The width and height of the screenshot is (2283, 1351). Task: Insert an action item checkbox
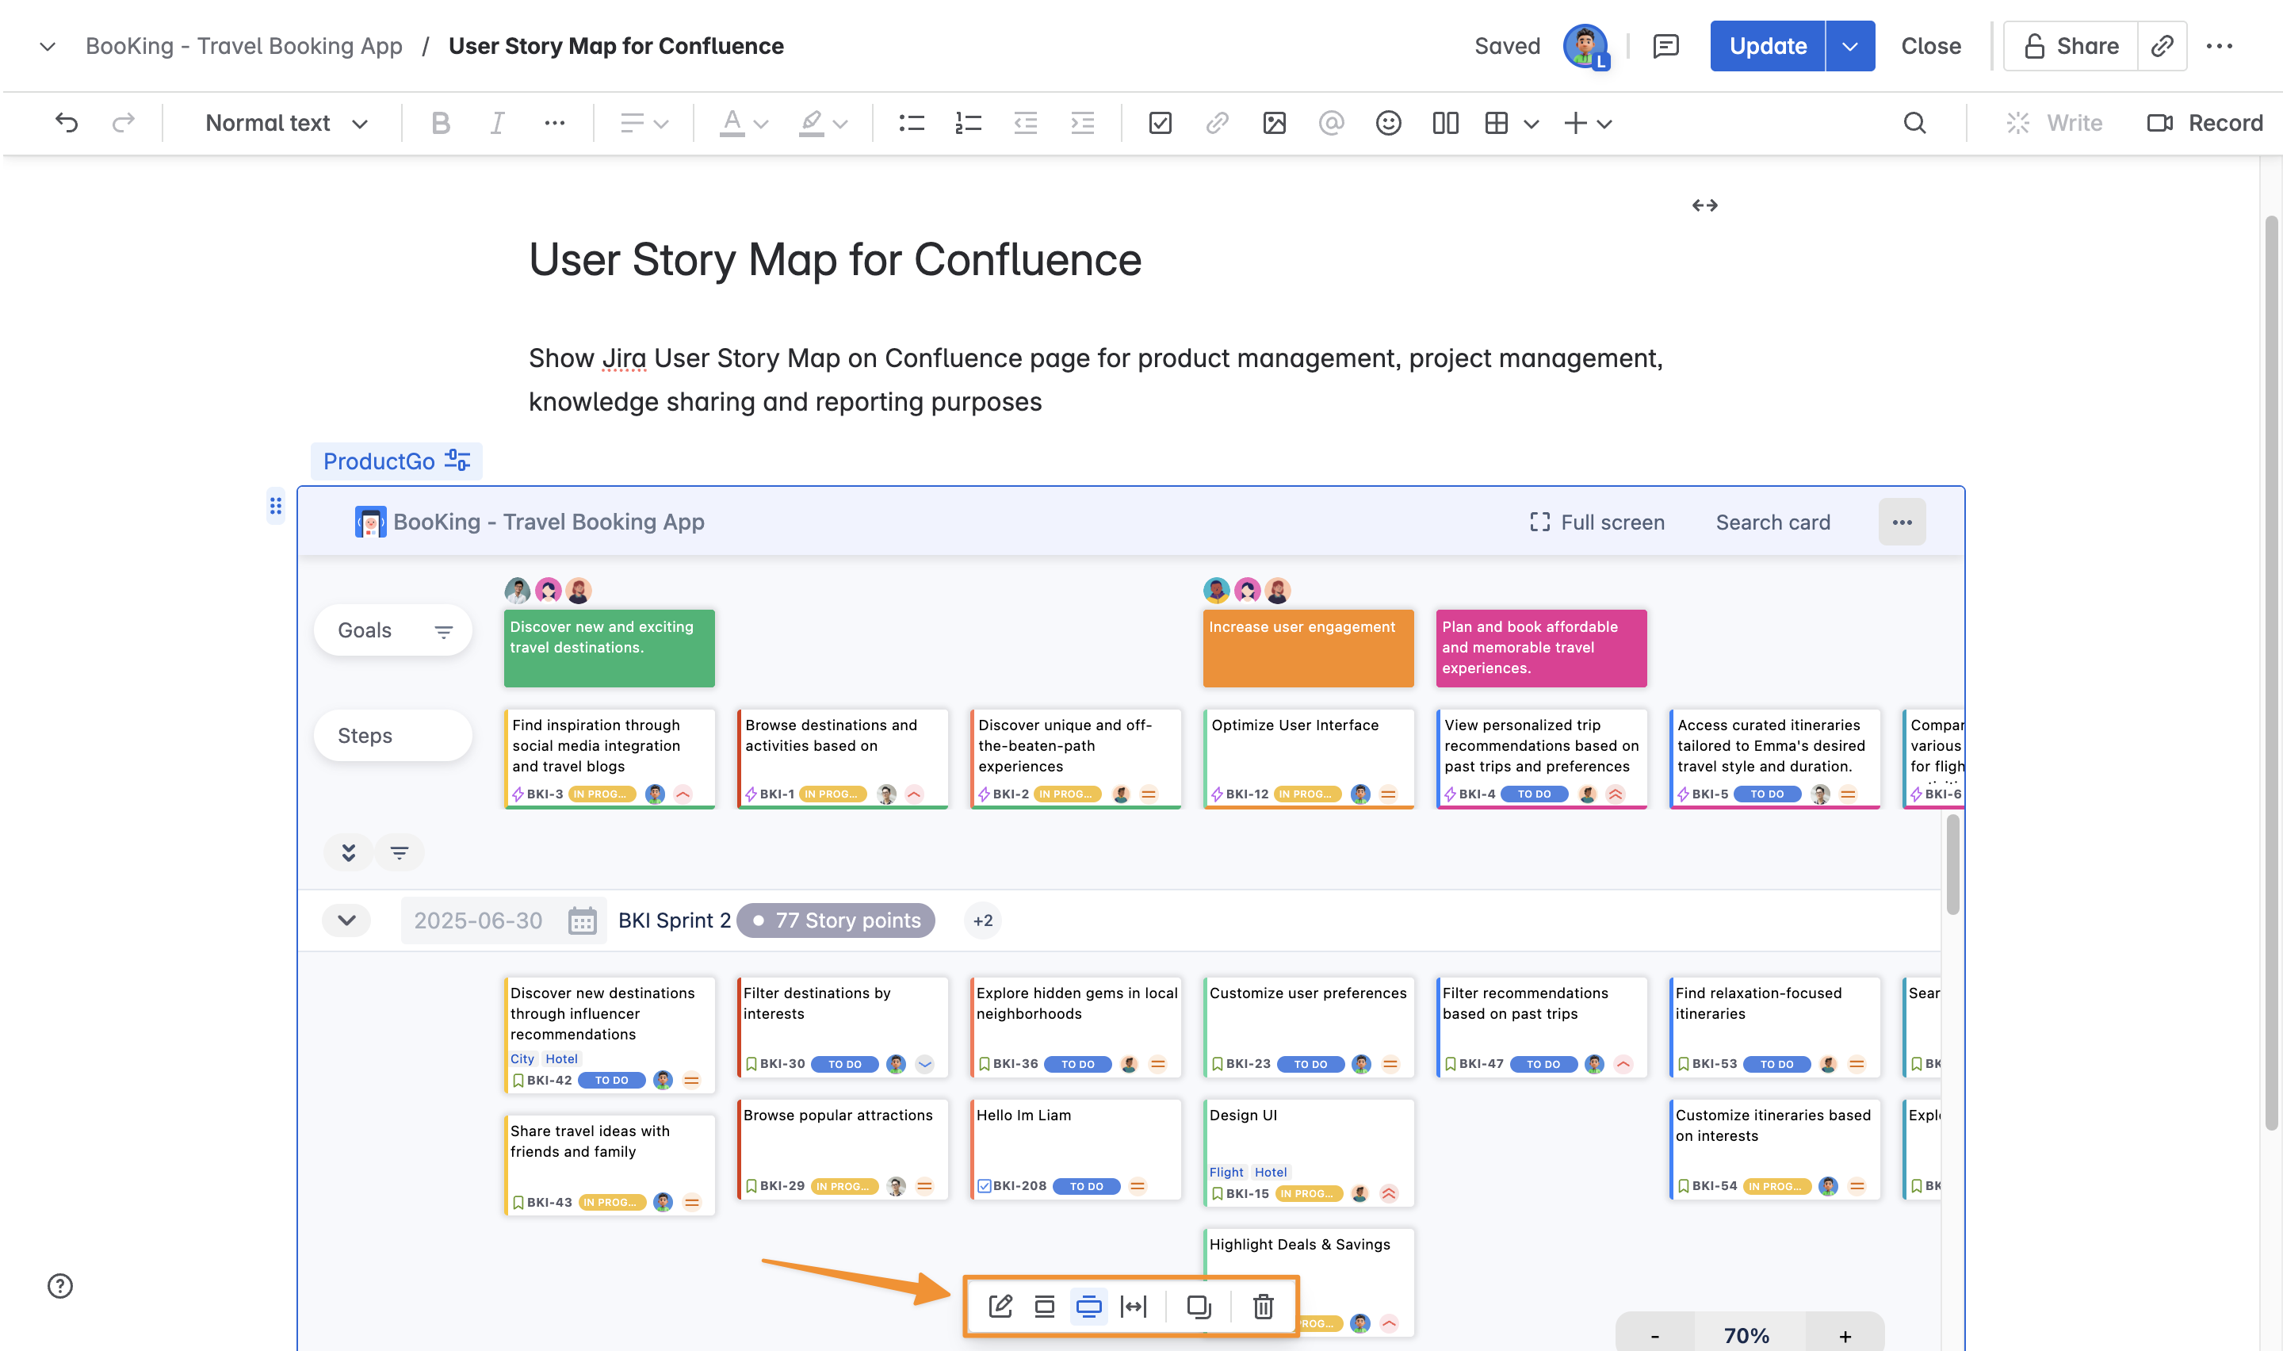pyautogui.click(x=1161, y=123)
